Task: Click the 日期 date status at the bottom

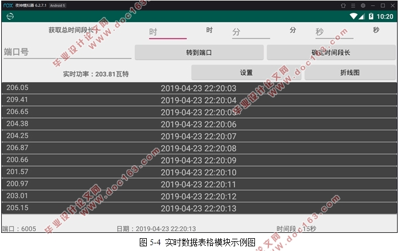Action: [156, 229]
